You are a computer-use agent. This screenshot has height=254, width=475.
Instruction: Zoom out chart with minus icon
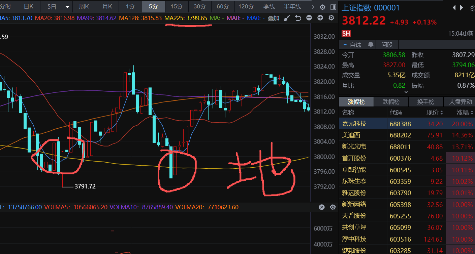[x=309, y=18]
